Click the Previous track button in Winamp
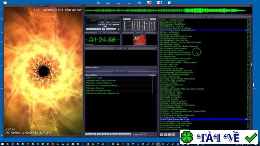Viewport: 260px width, 146px height. [87, 29]
